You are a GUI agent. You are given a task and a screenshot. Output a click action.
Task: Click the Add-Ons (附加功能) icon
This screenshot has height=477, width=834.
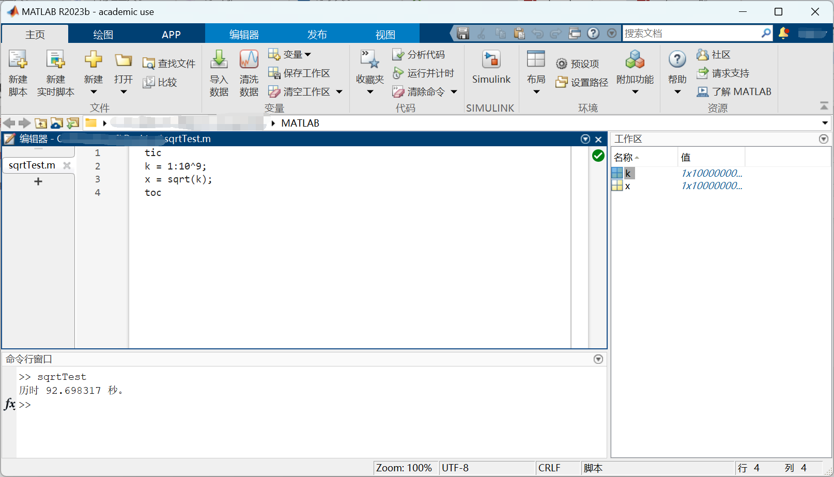click(x=635, y=59)
